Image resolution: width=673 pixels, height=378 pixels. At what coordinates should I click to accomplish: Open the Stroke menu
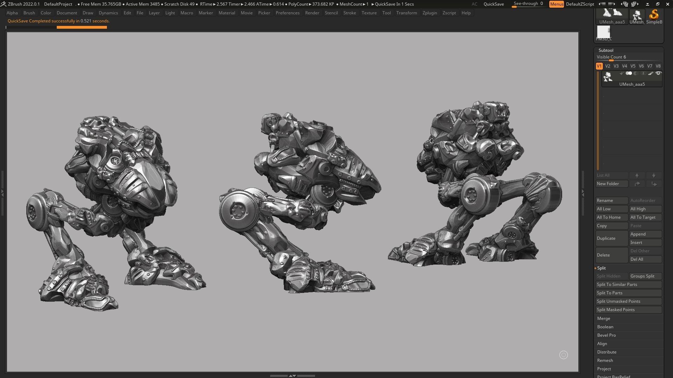click(x=349, y=13)
